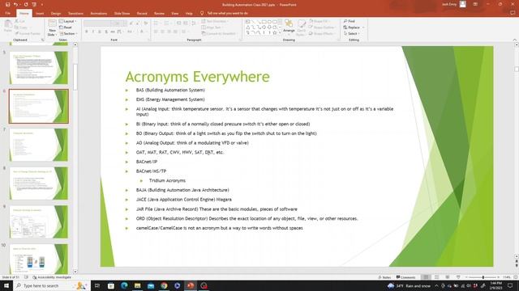Open the Quick Styles gallery
The height and width of the screenshot is (291, 519).
(301, 27)
